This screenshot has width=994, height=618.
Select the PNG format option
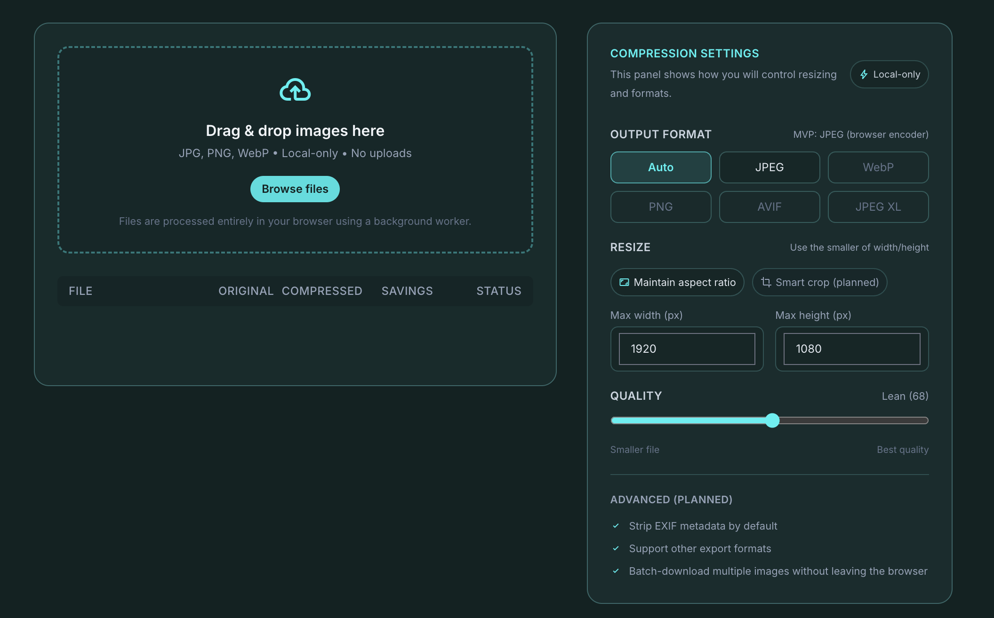(x=660, y=207)
